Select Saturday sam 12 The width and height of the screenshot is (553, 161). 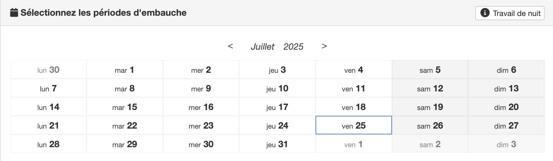430,88
